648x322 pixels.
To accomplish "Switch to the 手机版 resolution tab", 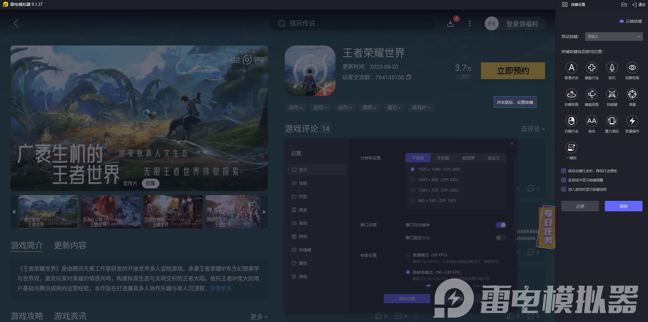I will click(x=443, y=158).
